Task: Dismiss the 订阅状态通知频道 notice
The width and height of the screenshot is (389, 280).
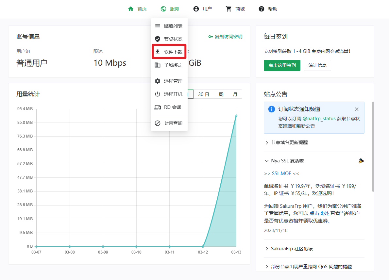Action: tap(357, 109)
